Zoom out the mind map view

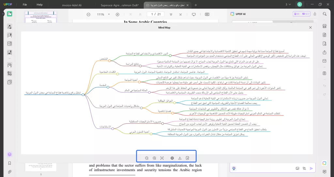(147, 158)
